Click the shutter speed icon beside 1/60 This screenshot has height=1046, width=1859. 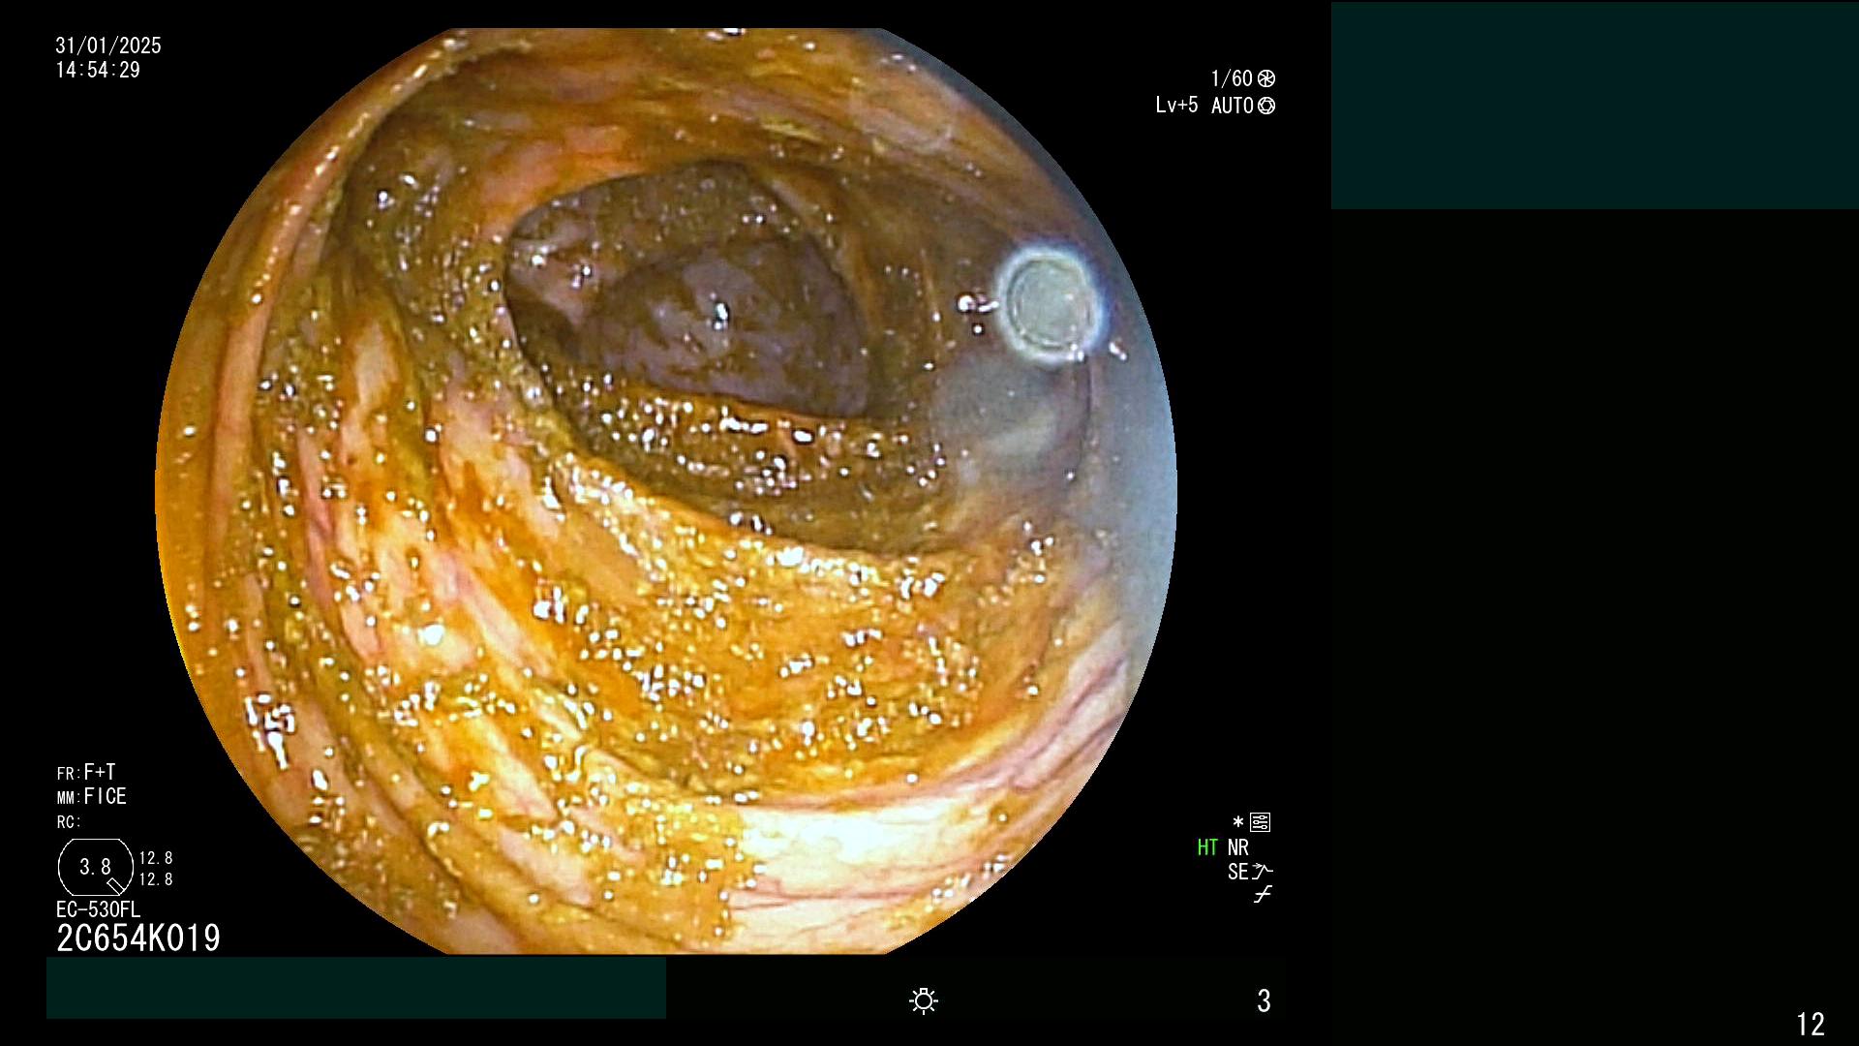click(x=1266, y=78)
